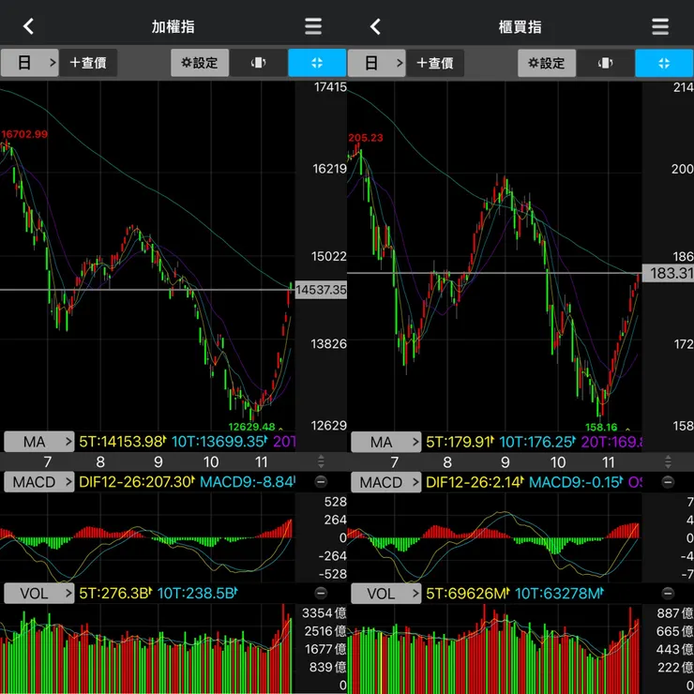
Task: Tap 158.16 low marker on 櫃買指 chart
Action: pos(601,427)
